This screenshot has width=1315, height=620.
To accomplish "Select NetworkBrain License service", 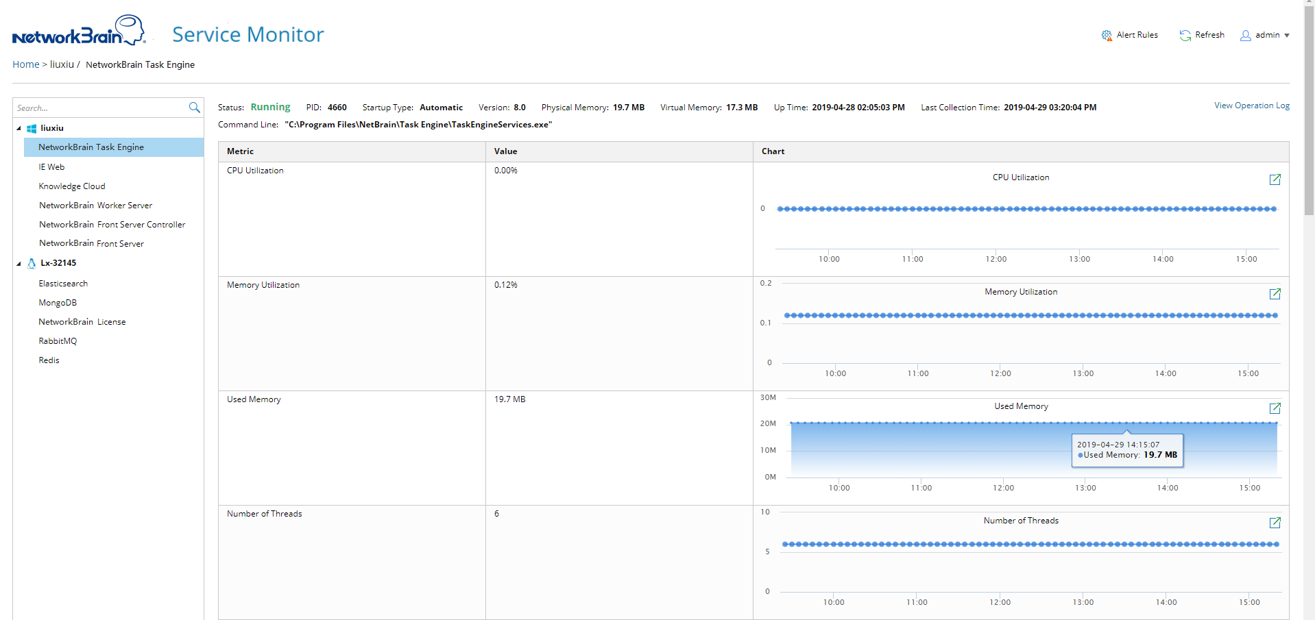I will point(82,322).
